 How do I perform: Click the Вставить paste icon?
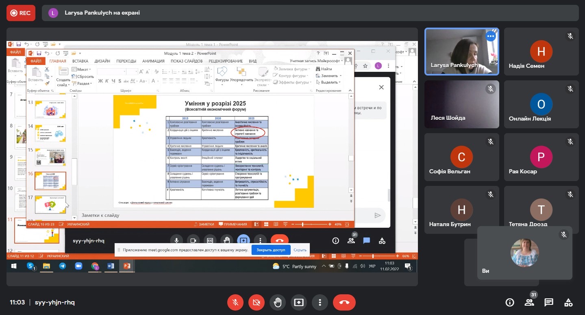(36, 72)
